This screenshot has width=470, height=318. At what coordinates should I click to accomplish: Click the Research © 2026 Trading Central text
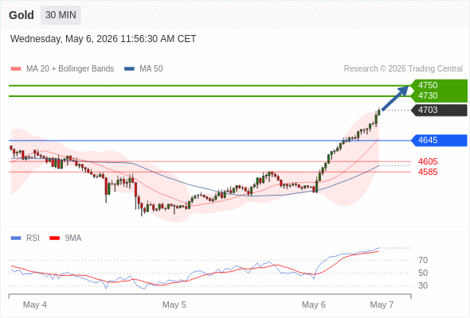403,69
